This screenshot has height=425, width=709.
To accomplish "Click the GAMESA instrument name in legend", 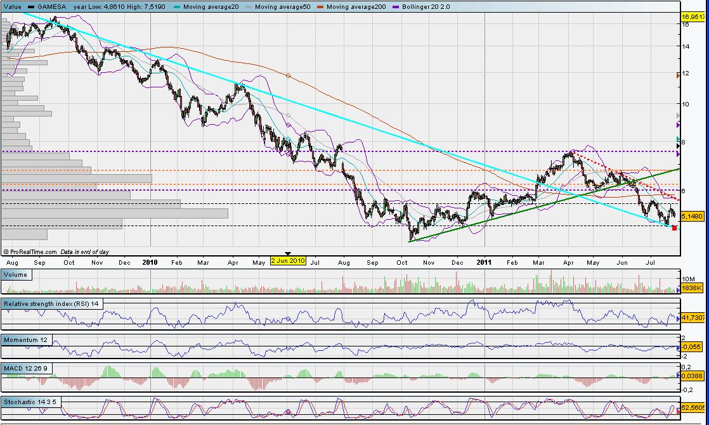I will click(52, 7).
